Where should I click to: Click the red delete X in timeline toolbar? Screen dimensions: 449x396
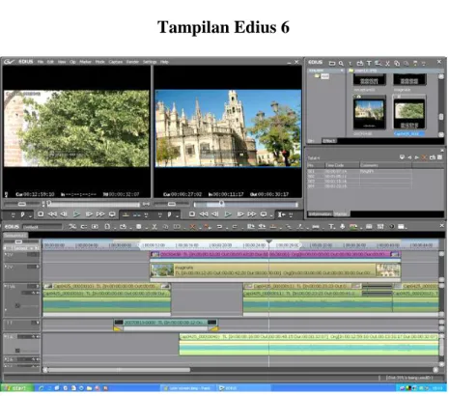coord(192,227)
